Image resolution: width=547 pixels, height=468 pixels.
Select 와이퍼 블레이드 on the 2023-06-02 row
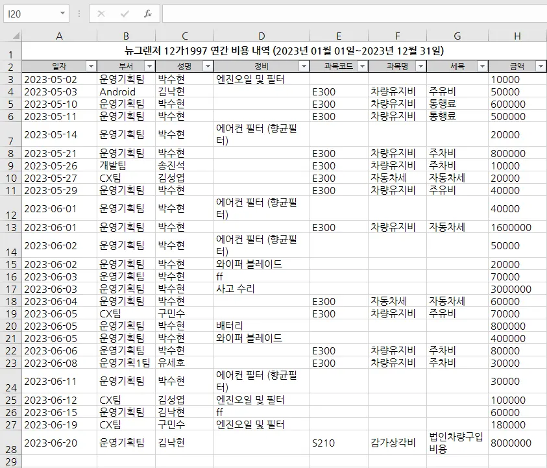[x=261, y=264]
